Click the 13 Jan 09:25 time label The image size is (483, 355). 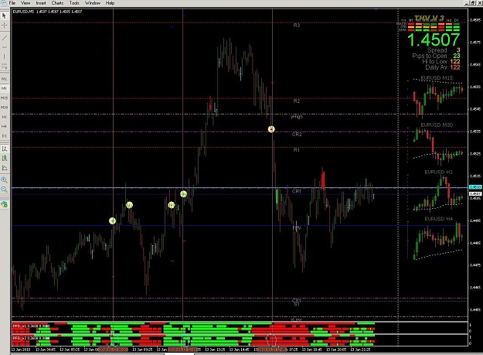click(143, 350)
